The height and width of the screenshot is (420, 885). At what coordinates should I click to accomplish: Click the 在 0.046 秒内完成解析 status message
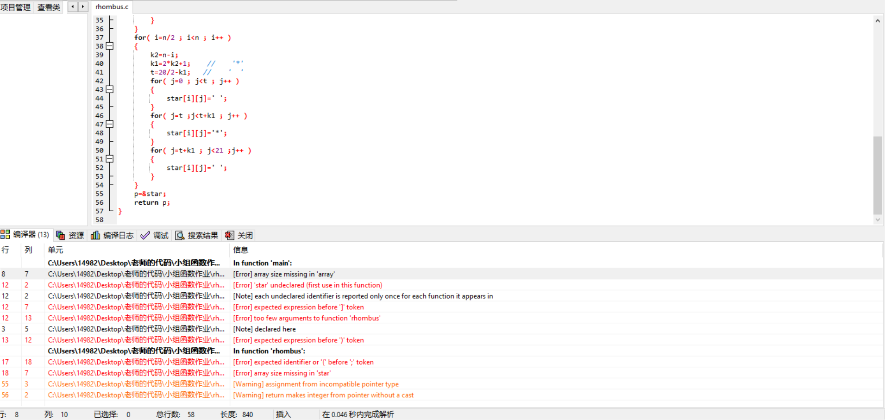pyautogui.click(x=358, y=414)
